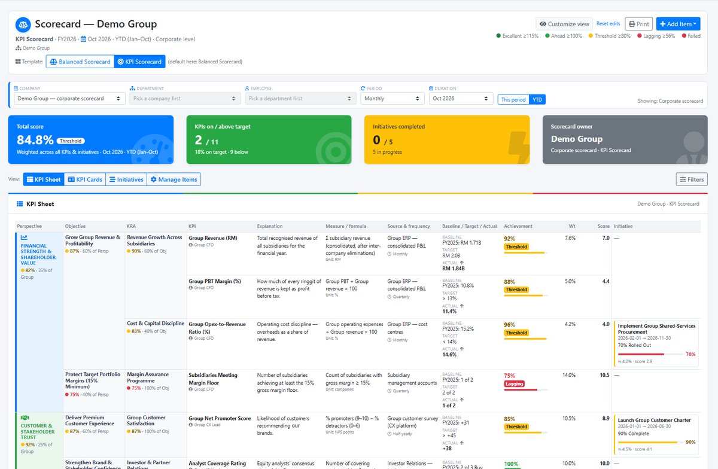The height and width of the screenshot is (469, 718).
Task: Click the Lagging badge for Subsidiaries Meeting Margin Floor
Action: click(x=515, y=383)
